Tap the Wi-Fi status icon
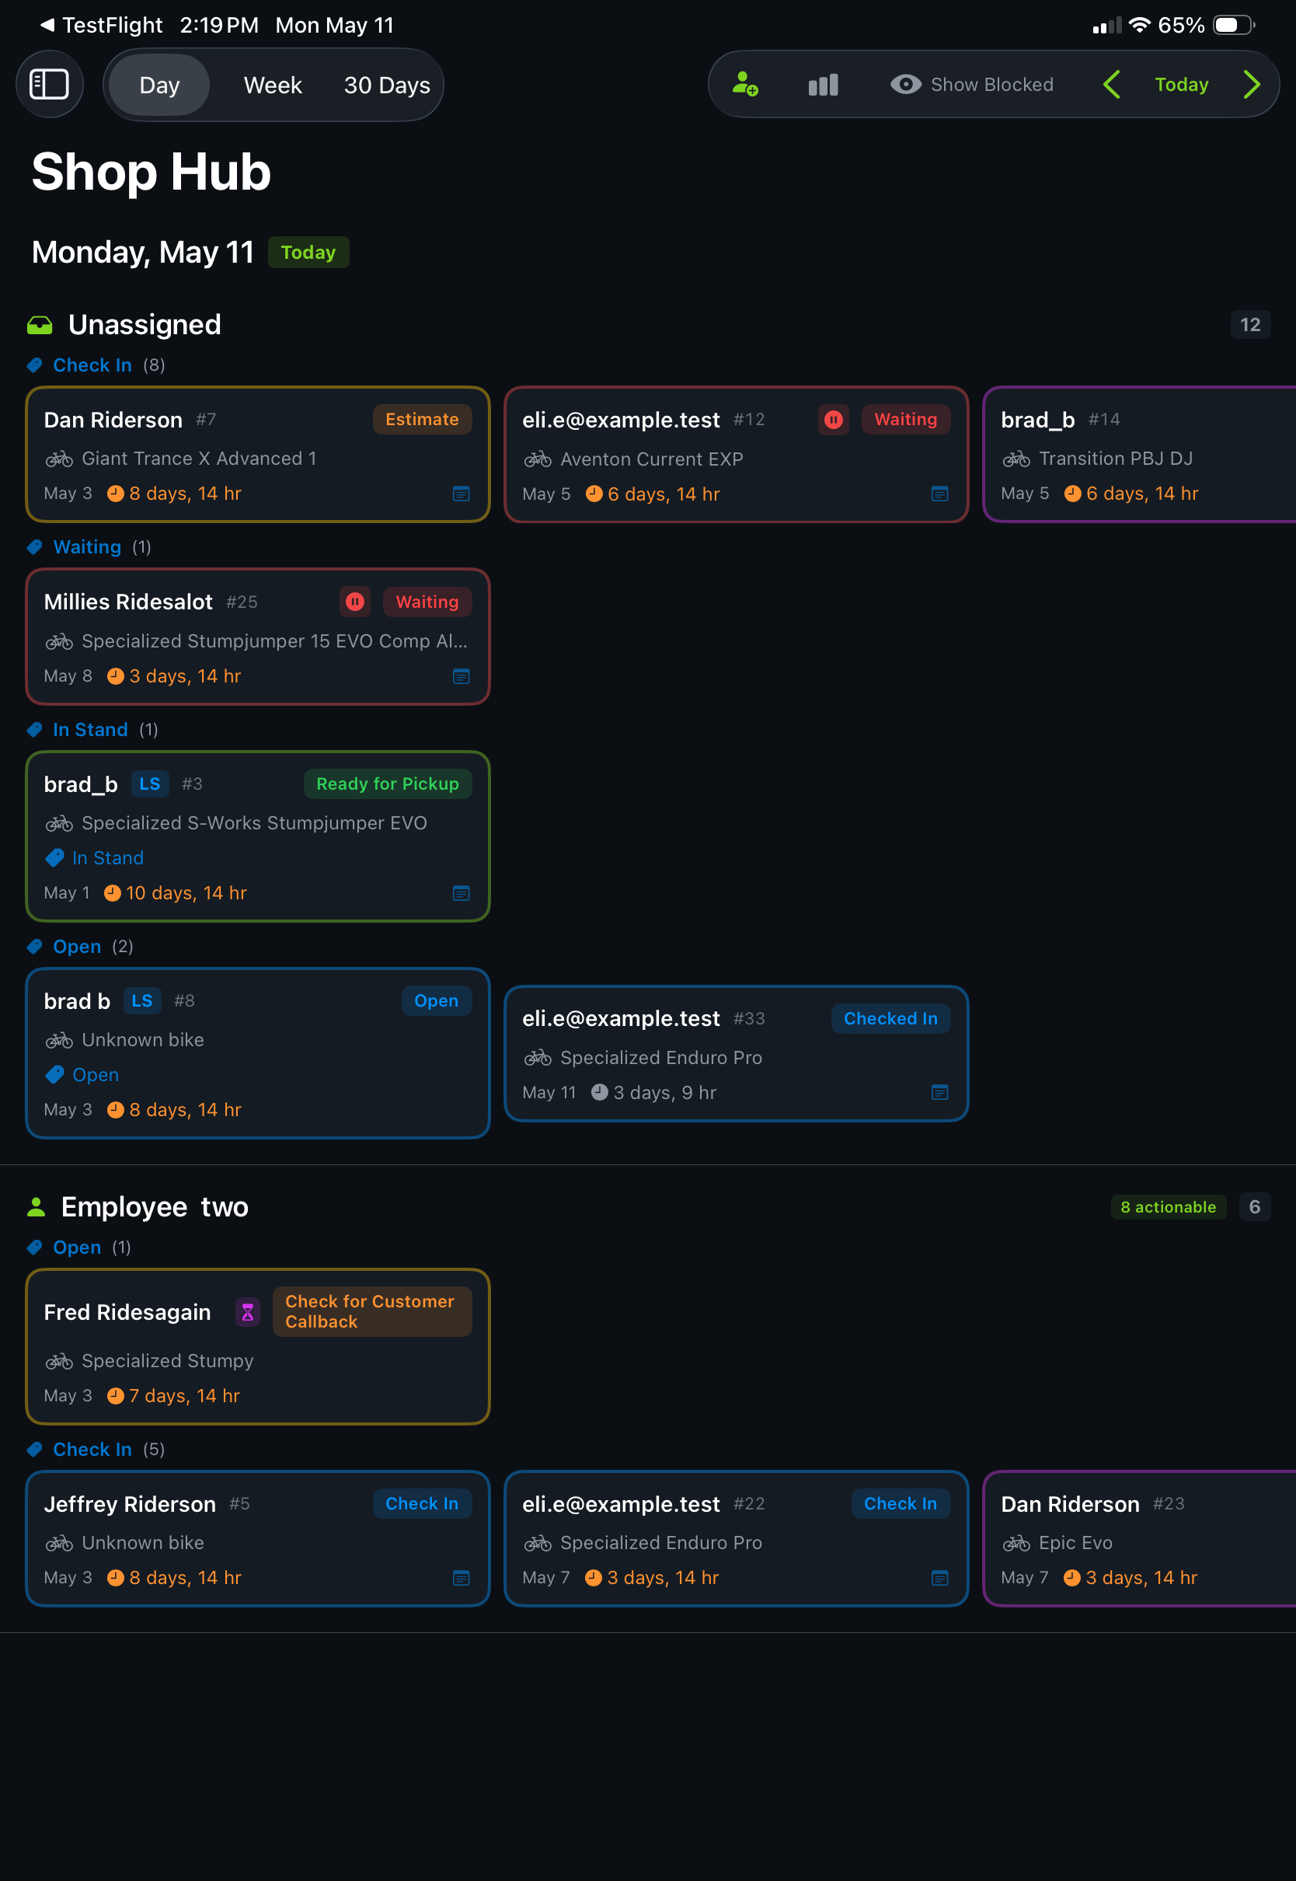 (x=1139, y=24)
